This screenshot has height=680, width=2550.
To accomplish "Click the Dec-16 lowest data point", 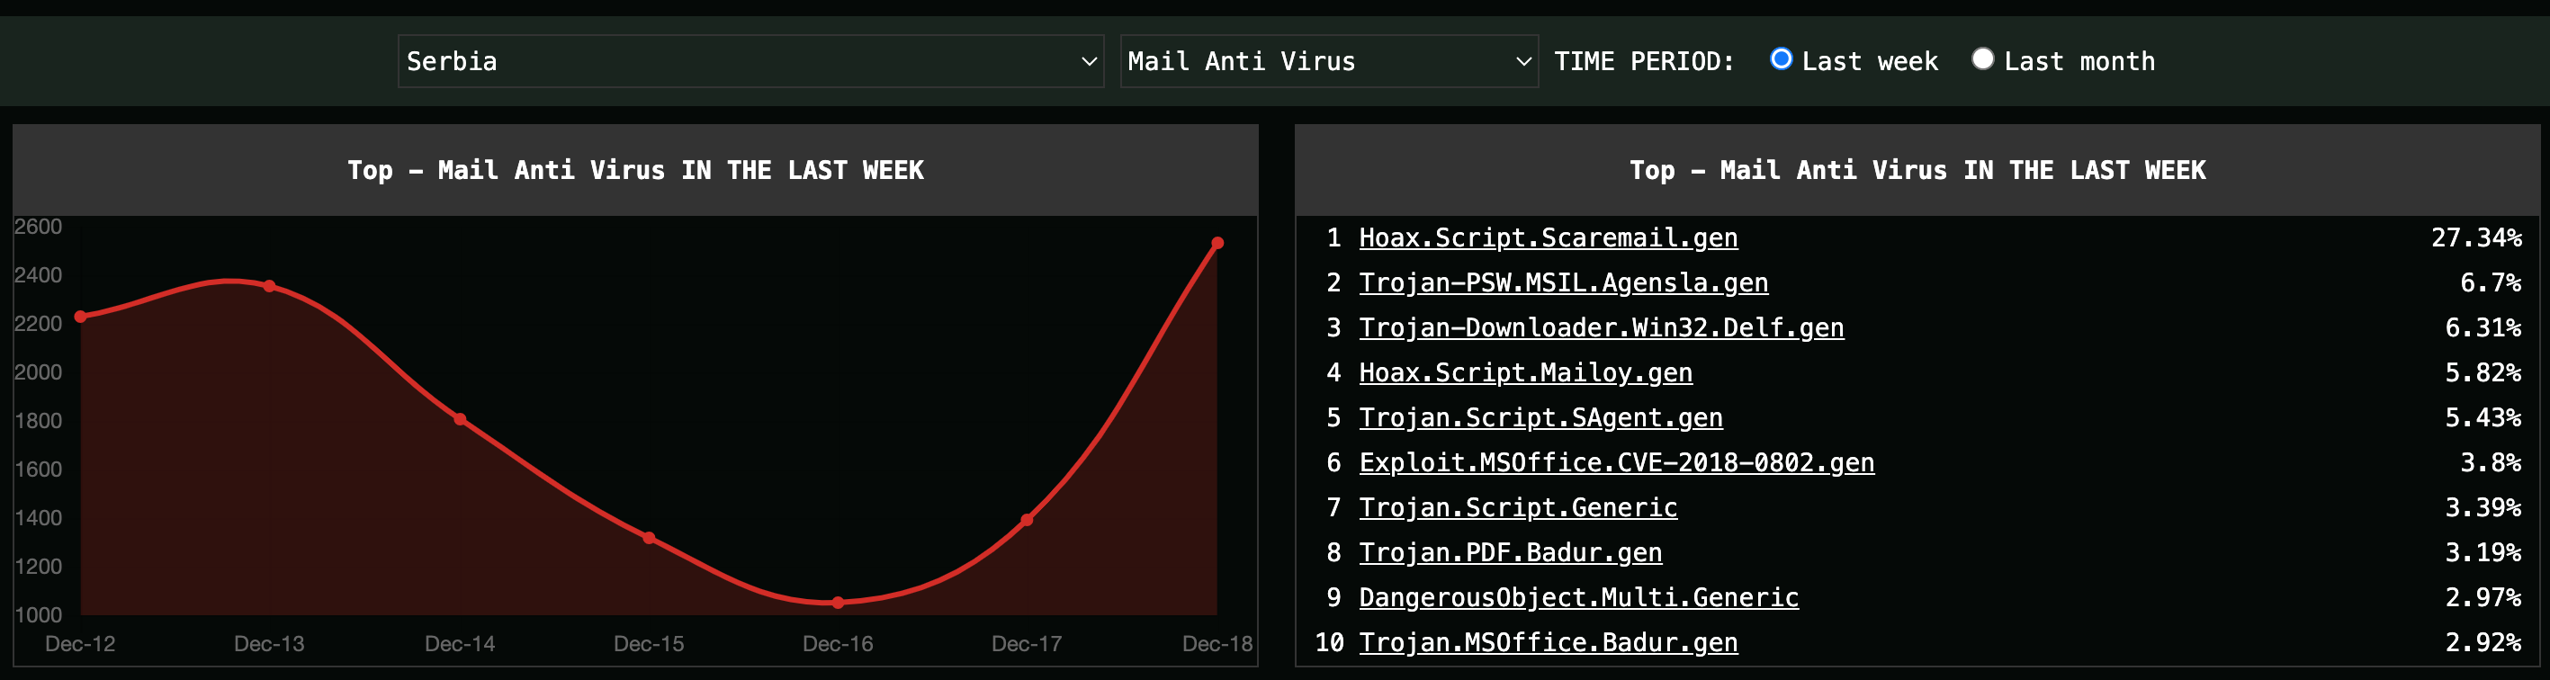I will [838, 602].
